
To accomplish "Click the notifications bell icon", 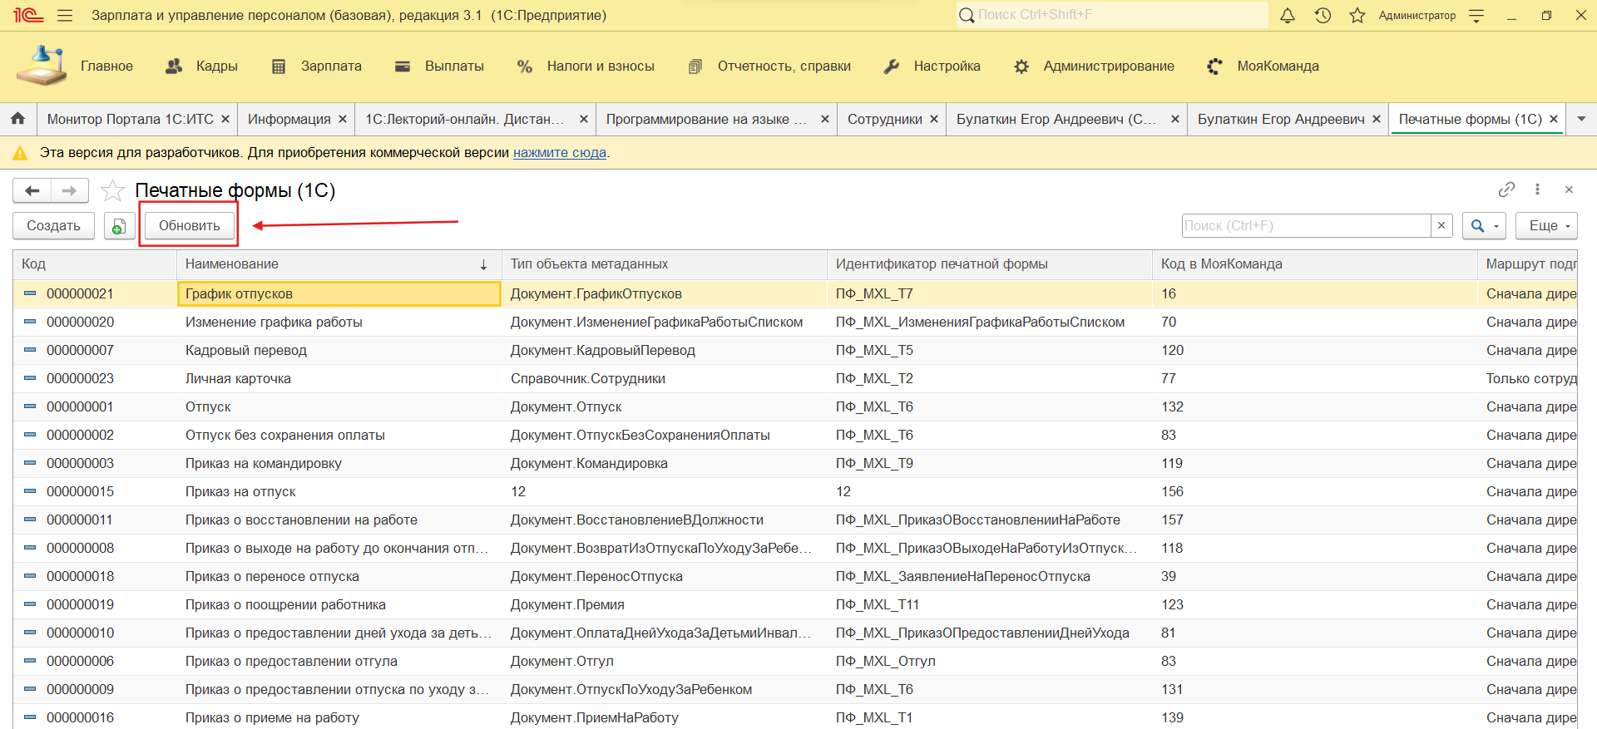I will (1287, 16).
